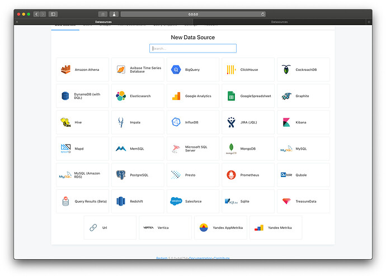386x277 pixels.
Task: Reload the page with refresh icon
Action: click(263, 14)
